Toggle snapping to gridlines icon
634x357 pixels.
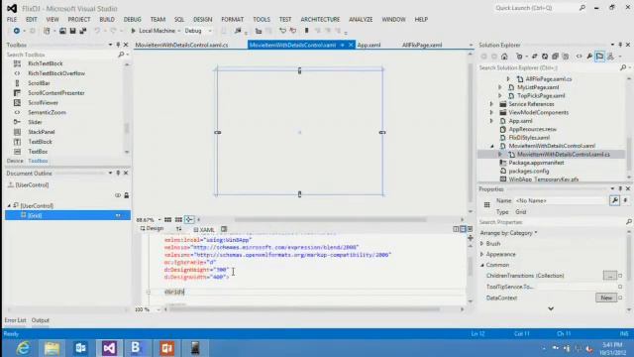click(178, 219)
